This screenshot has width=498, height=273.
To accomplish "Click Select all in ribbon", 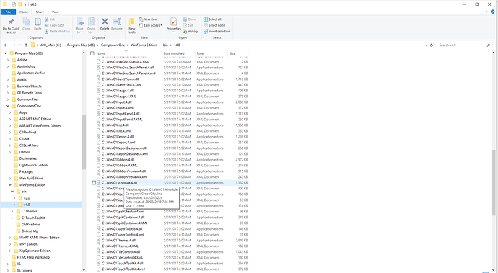I will point(212,19).
